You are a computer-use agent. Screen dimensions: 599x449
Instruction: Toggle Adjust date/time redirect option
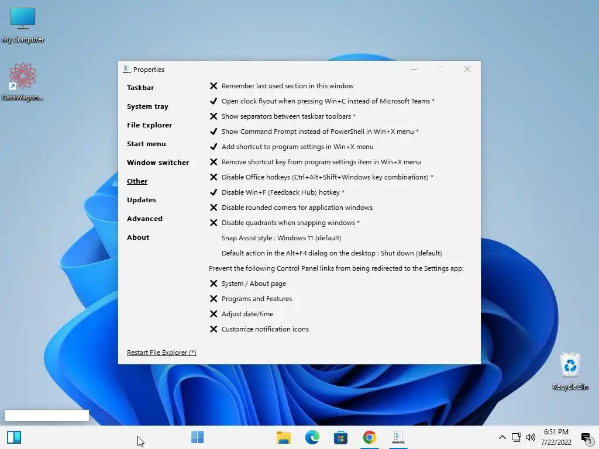pos(242,314)
